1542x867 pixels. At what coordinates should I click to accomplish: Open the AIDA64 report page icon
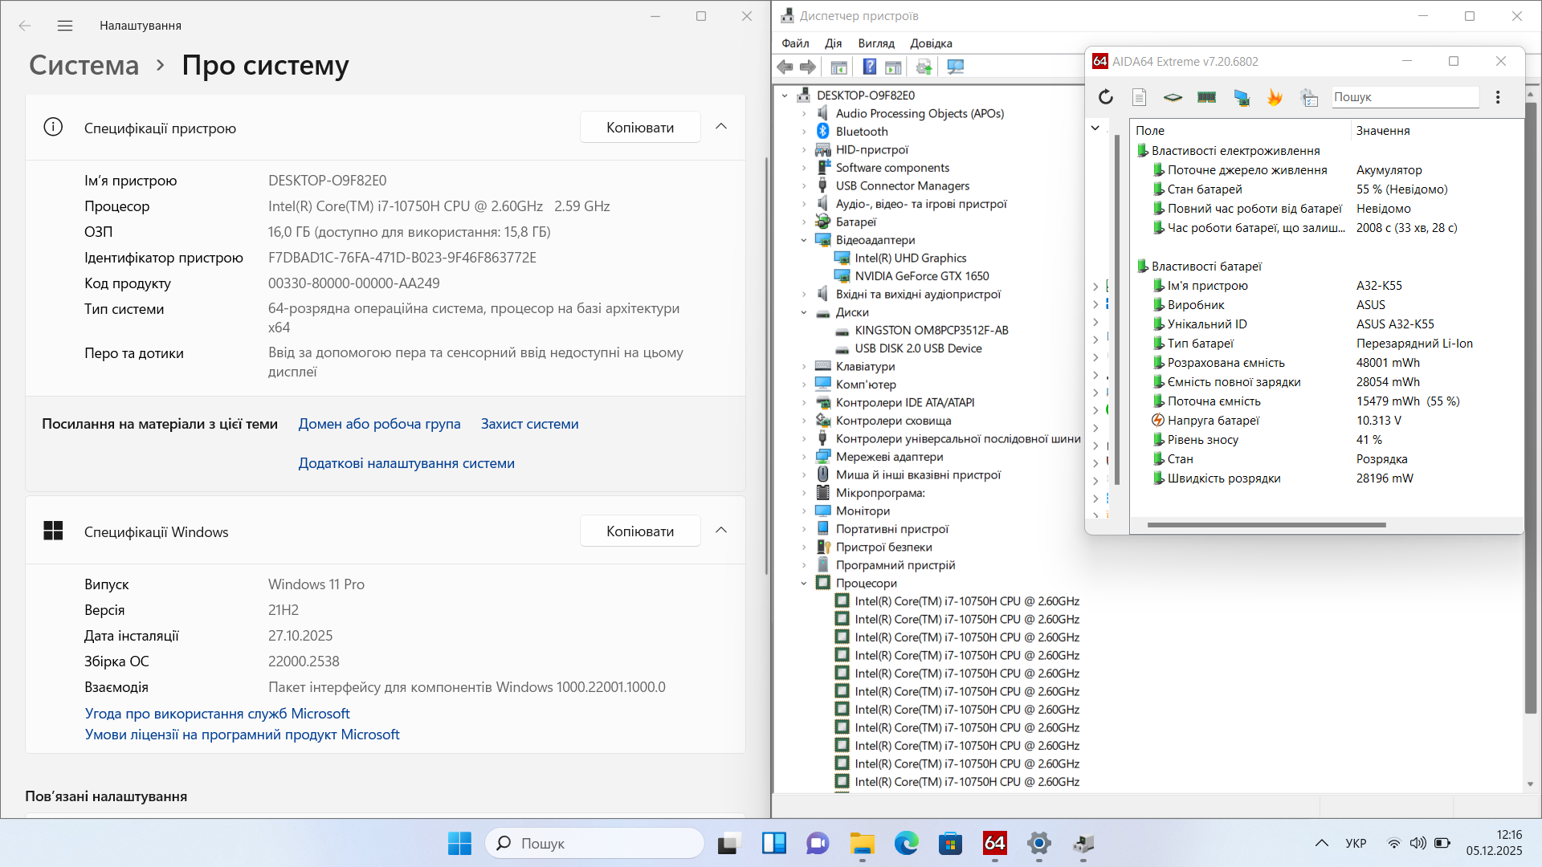tap(1139, 97)
